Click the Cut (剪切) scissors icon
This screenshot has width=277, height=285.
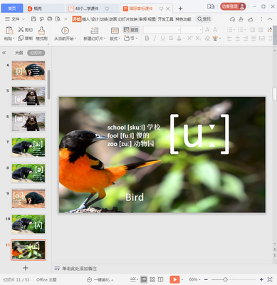click(x=21, y=30)
